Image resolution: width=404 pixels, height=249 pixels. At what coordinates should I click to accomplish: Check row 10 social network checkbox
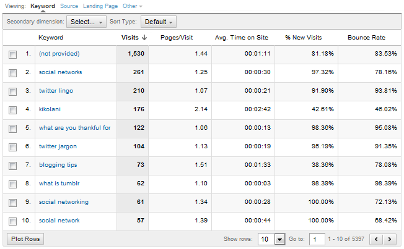tap(12, 221)
